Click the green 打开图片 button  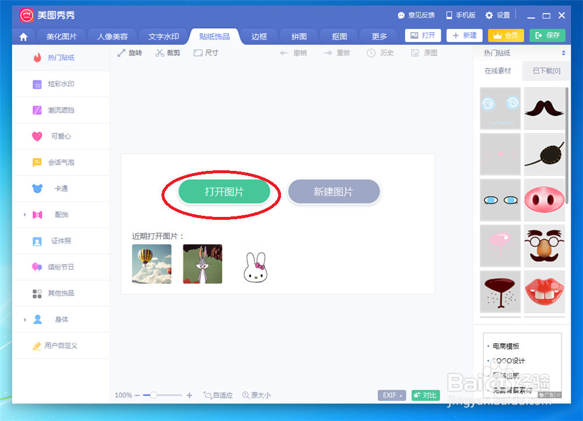point(224,191)
